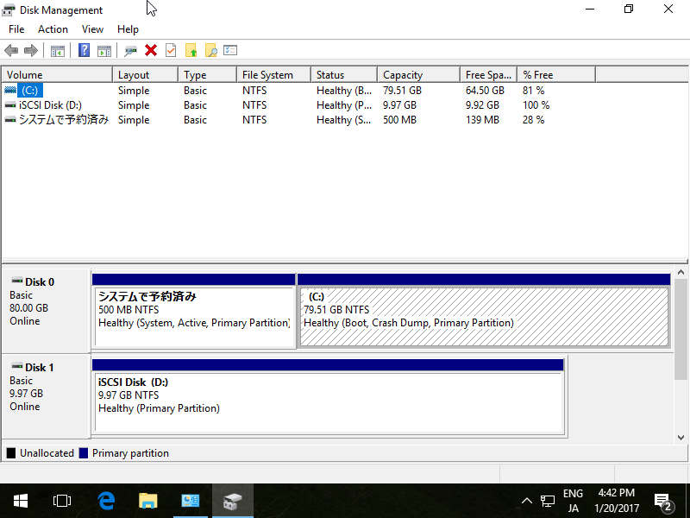
Task: Open the Help question-mark toolbar icon
Action: point(84,50)
